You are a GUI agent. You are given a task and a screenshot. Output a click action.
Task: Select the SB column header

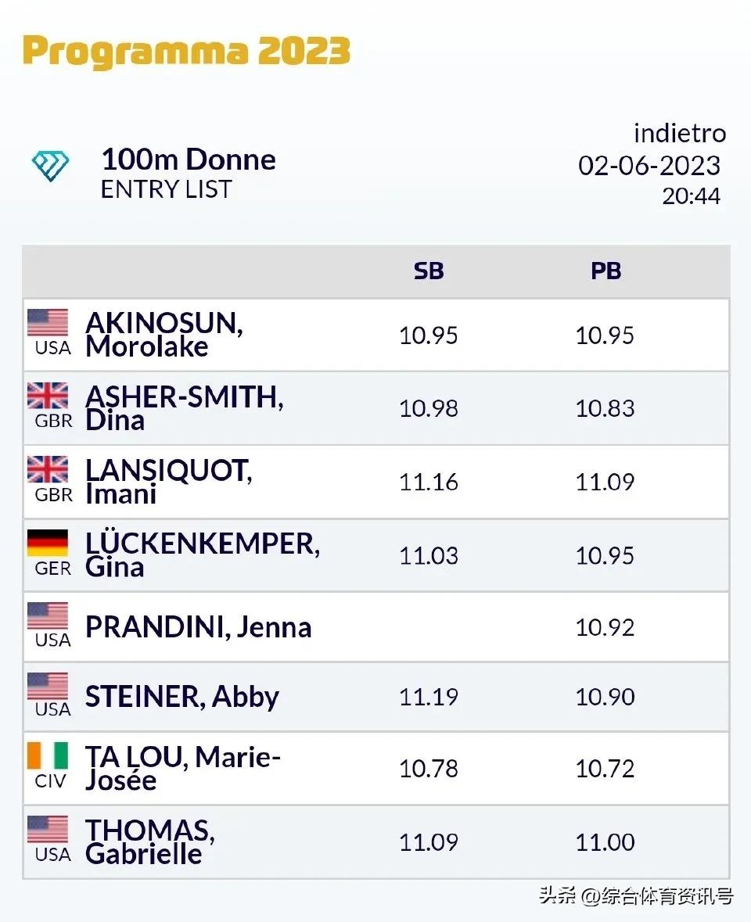[x=429, y=271]
